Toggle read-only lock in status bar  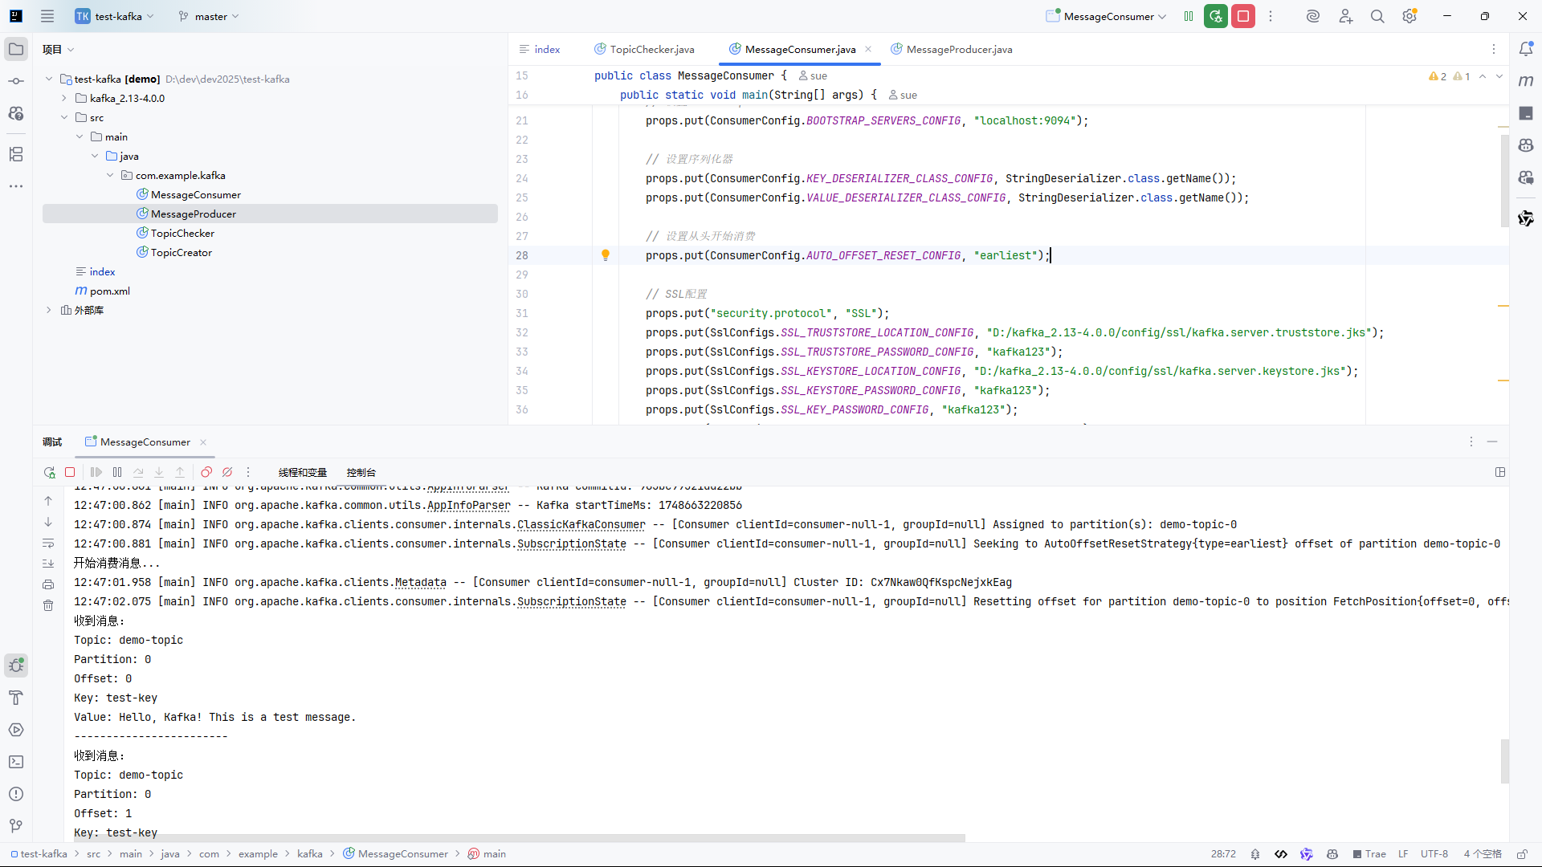click(x=1521, y=854)
